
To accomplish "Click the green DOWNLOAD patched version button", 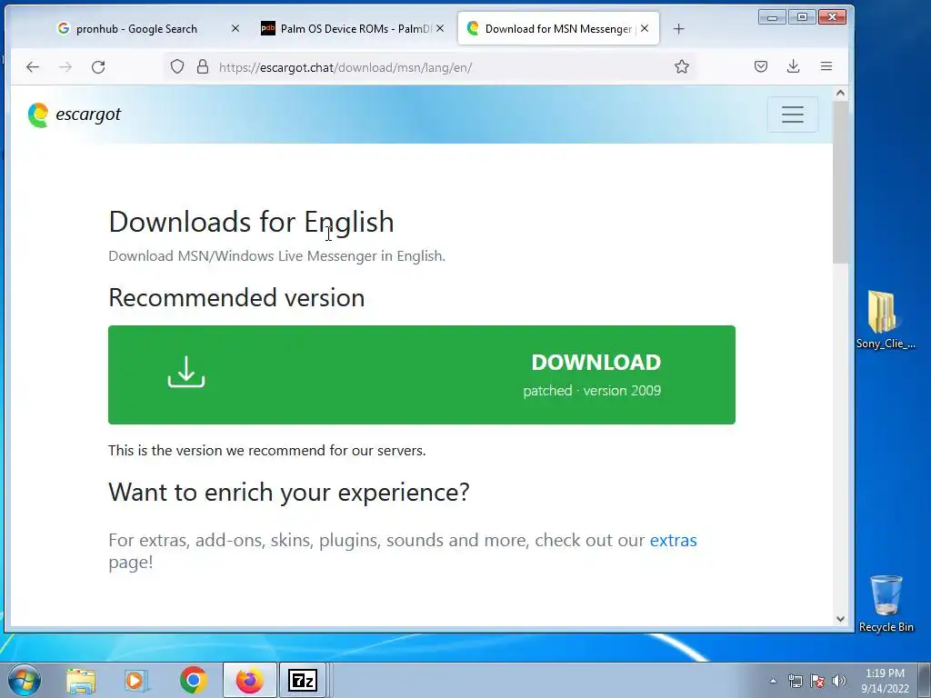I will pos(422,374).
